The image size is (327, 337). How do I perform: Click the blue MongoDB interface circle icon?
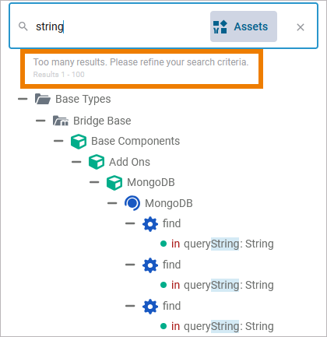[x=132, y=203]
